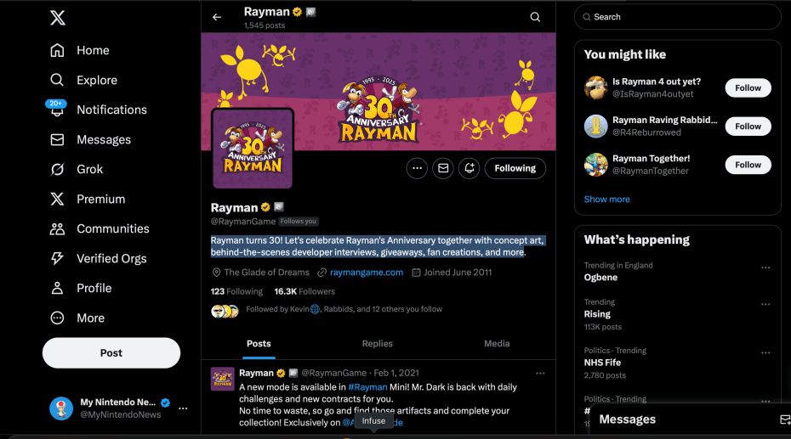The width and height of the screenshot is (791, 439).
Task: Follow Rayman Together!
Action: click(748, 165)
